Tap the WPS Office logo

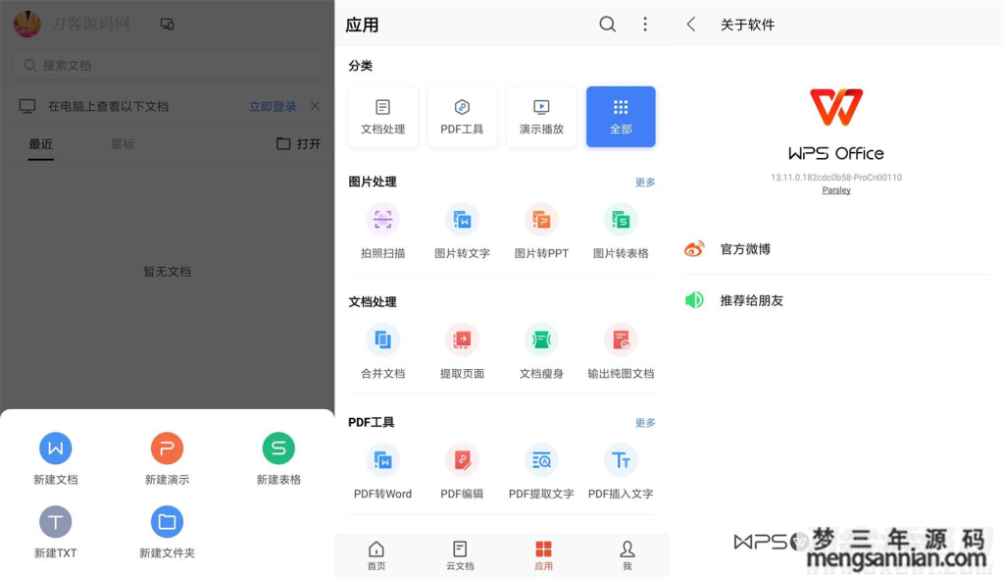[836, 107]
